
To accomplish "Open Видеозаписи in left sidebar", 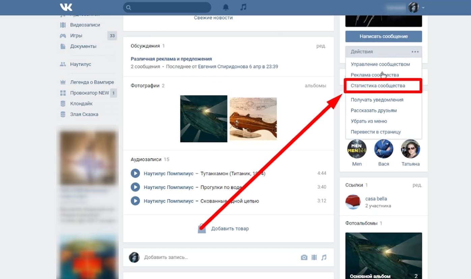I will click(x=85, y=25).
